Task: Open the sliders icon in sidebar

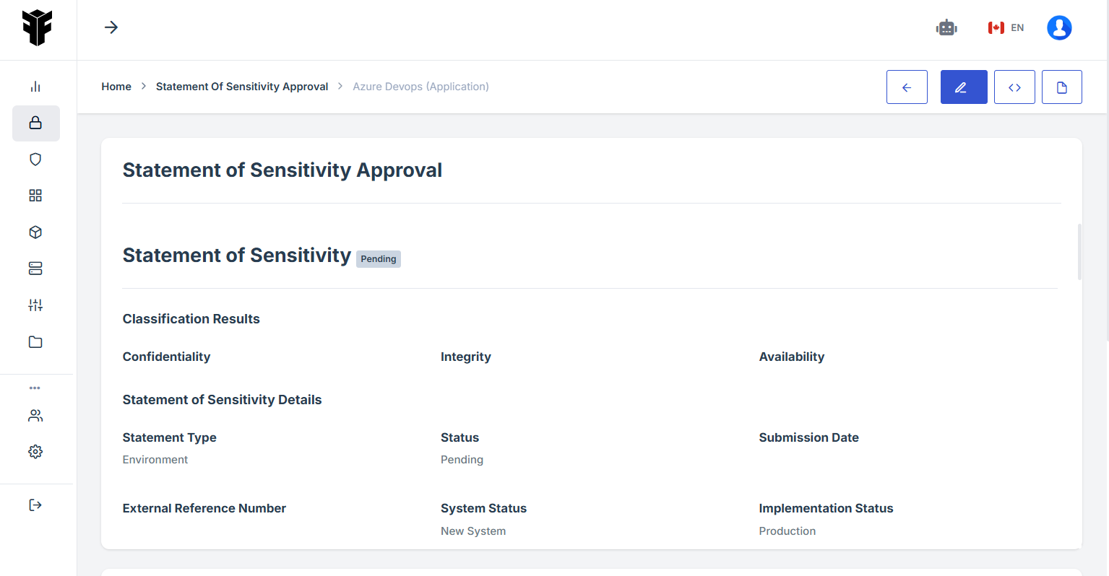Action: pos(35,305)
